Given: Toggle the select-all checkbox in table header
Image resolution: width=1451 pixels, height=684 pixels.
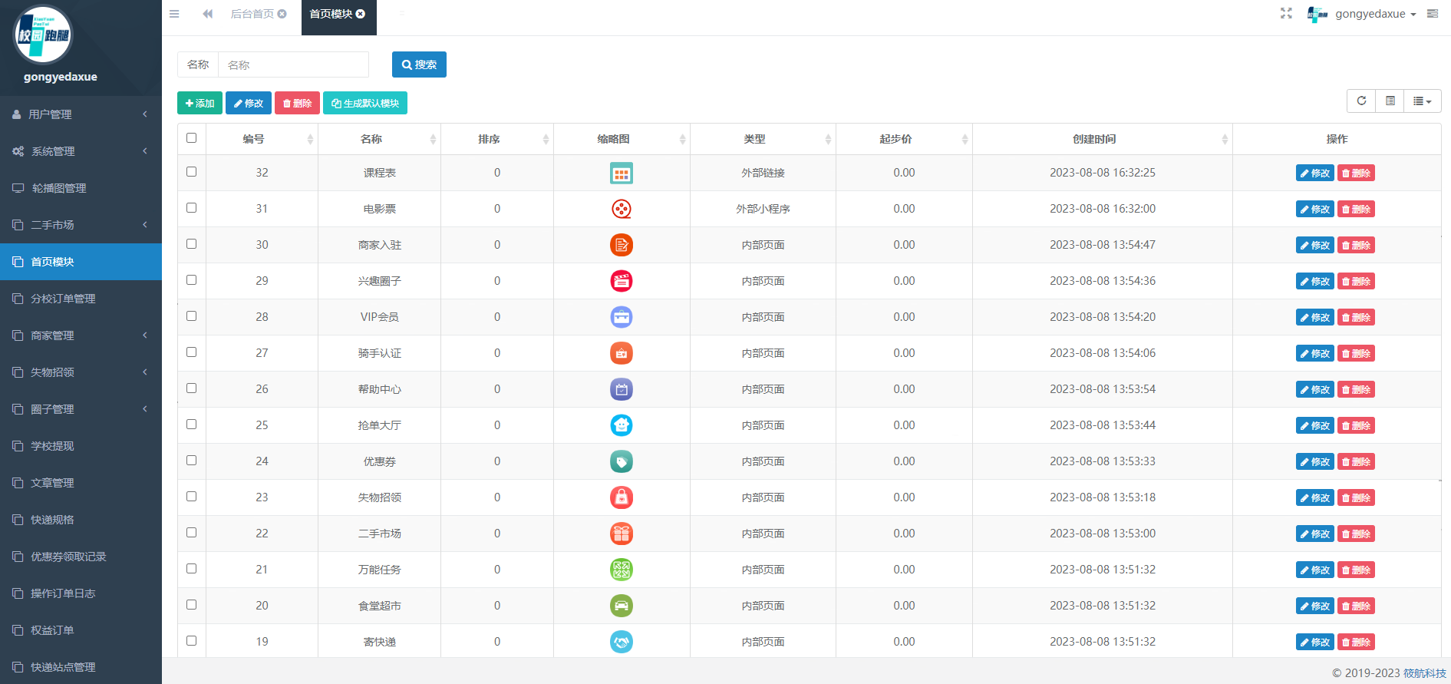Looking at the screenshot, I should pyautogui.click(x=191, y=138).
